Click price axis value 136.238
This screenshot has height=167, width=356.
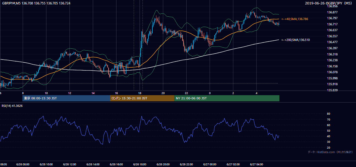click(332, 60)
